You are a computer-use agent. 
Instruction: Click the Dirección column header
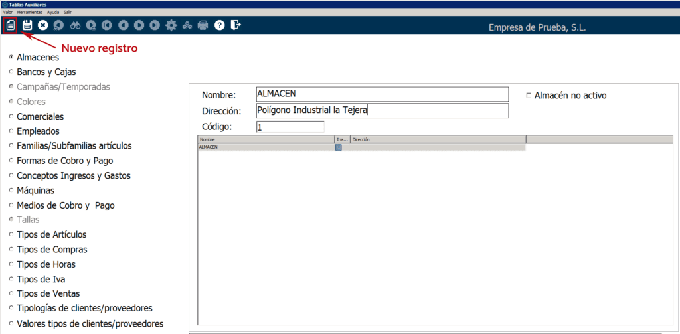pos(437,140)
